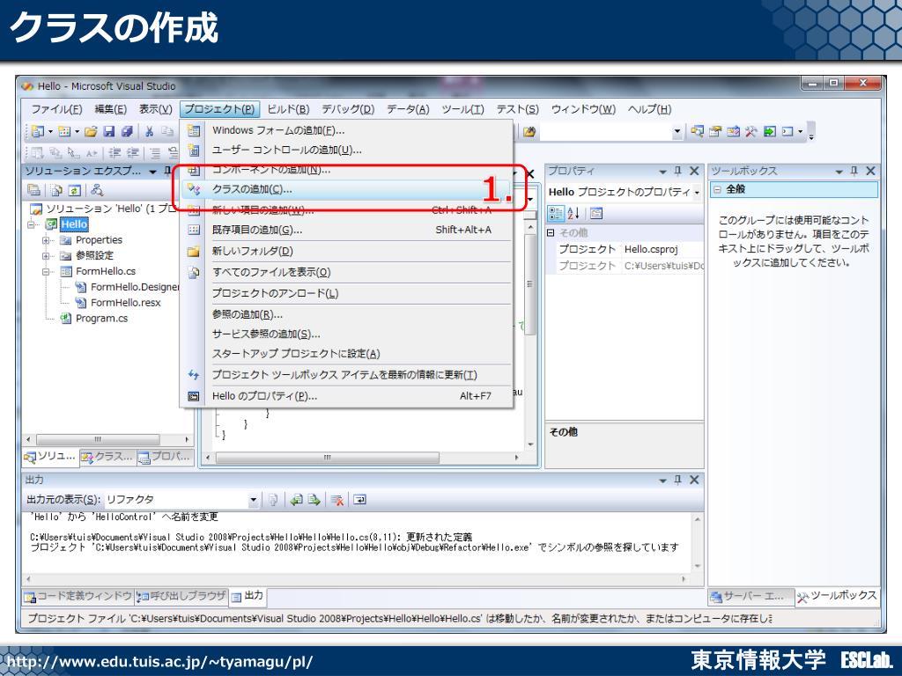Switch to the クラス... view tab
Screen dimensions: 902x676
108,457
